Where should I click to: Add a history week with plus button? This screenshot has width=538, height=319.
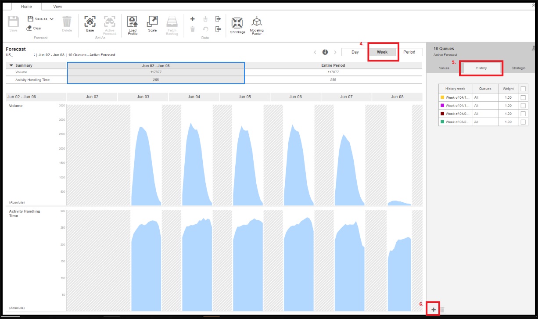coord(434,310)
